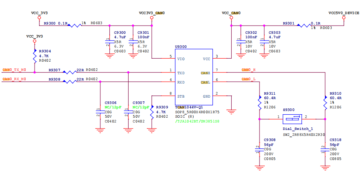
Task: Click the VCC5V0_DEVICE power label text
Action: (x=344, y=13)
